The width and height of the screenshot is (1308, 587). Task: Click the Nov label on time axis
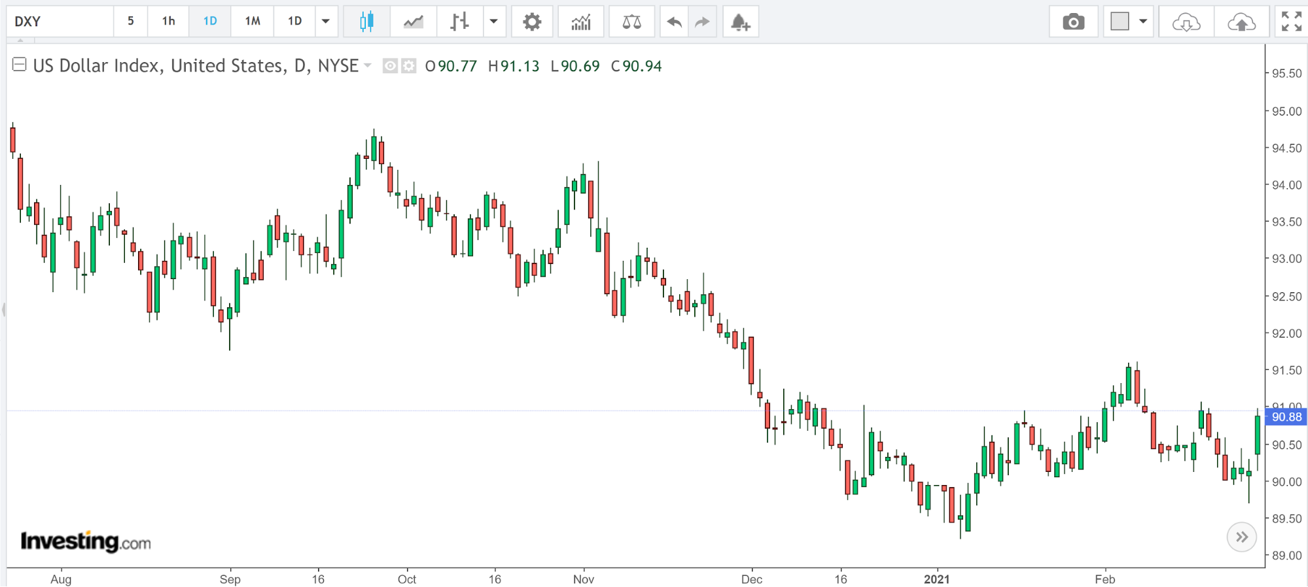coord(584,579)
